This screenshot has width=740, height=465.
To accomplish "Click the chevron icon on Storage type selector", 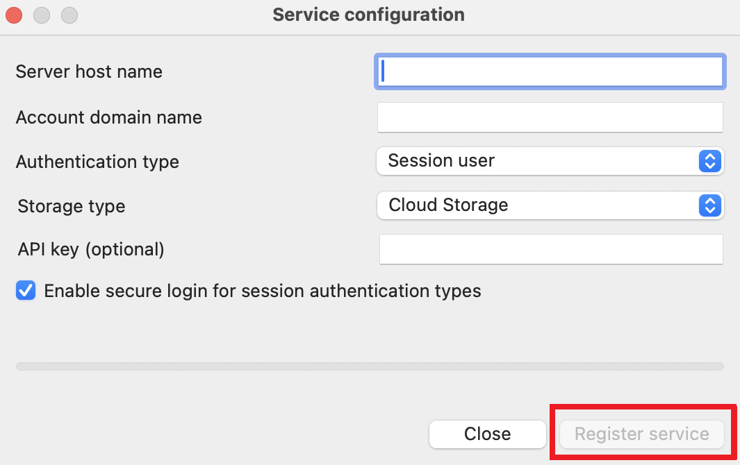I will point(709,205).
